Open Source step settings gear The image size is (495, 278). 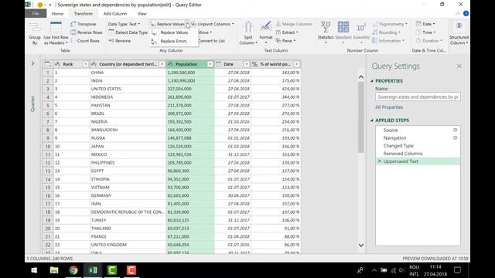tap(456, 130)
